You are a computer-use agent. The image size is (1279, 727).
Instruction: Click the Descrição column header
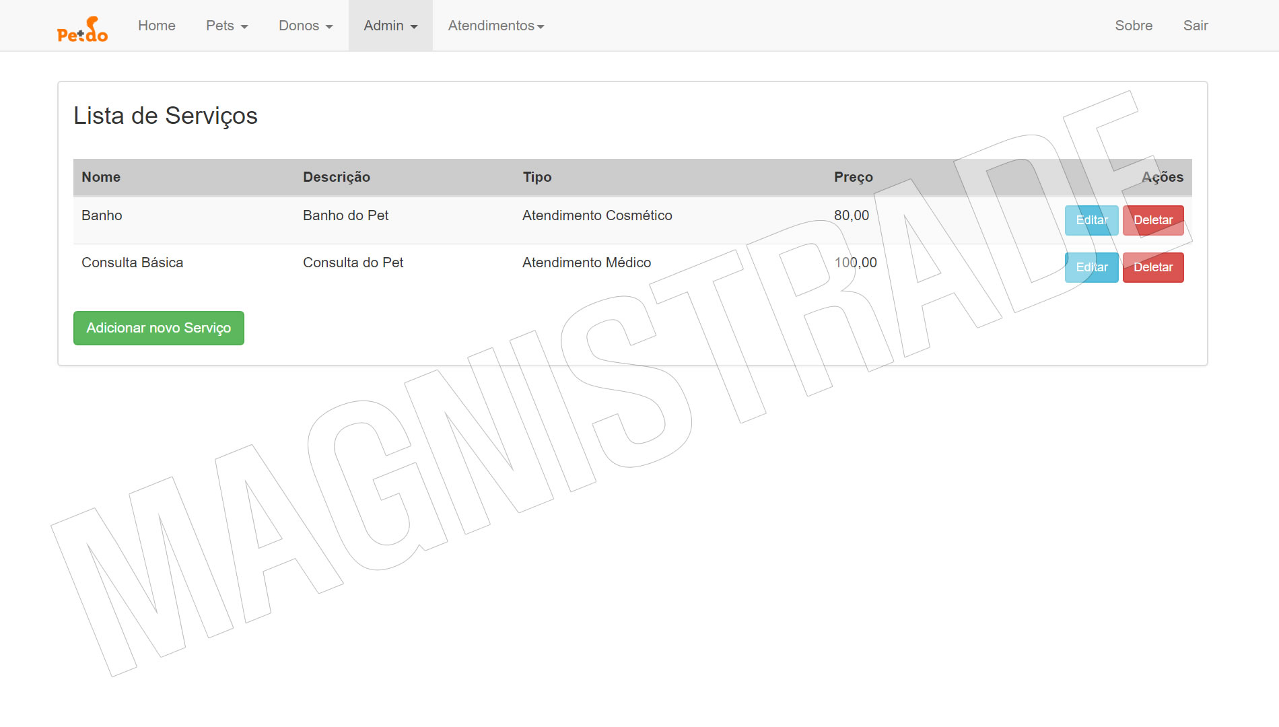click(x=337, y=177)
